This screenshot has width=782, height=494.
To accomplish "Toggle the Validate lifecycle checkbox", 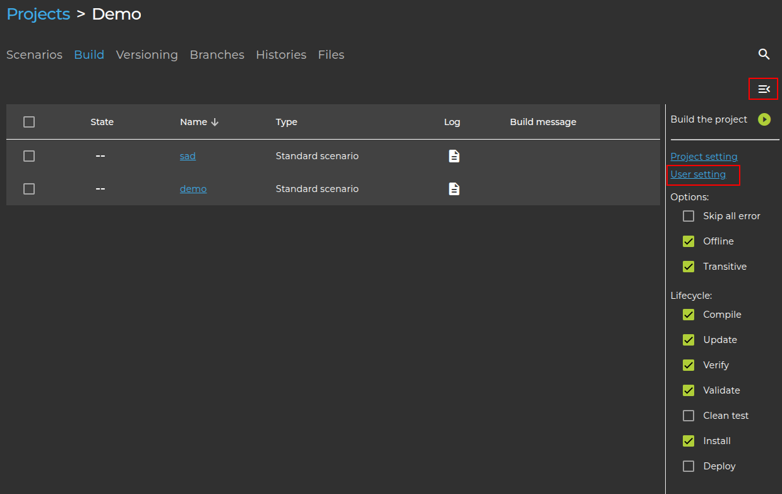I will point(689,390).
